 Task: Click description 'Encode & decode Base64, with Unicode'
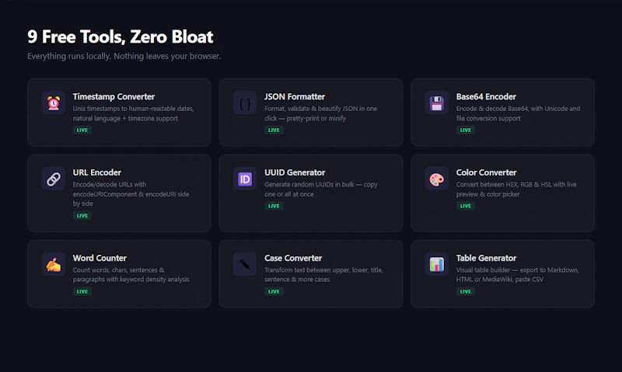click(x=518, y=113)
